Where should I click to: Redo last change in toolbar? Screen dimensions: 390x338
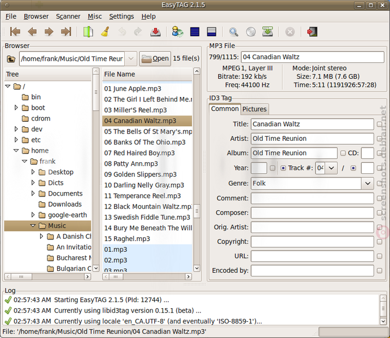[x=138, y=32]
